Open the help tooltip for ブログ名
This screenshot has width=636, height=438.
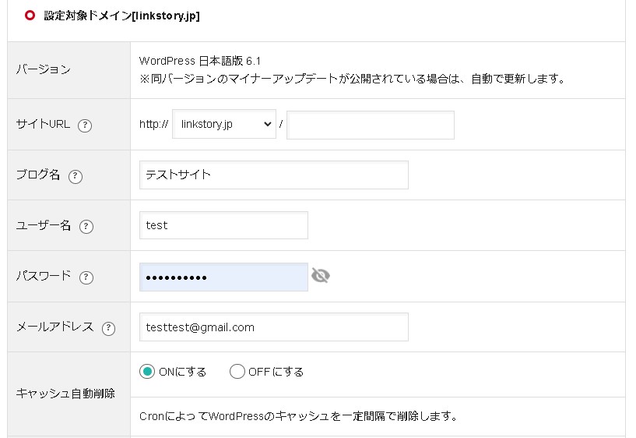coord(76,176)
